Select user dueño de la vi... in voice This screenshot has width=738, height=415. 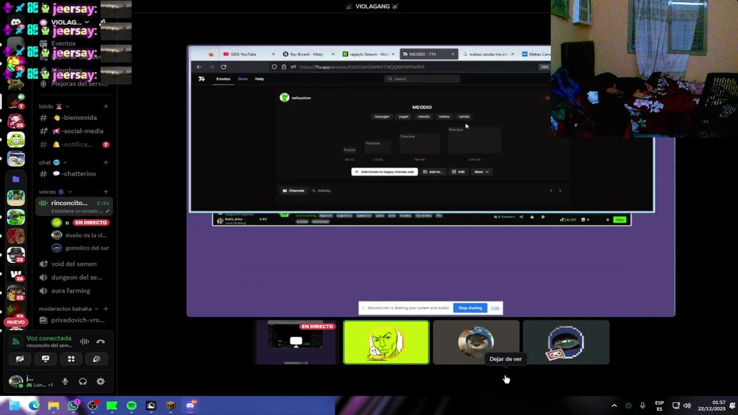80,235
